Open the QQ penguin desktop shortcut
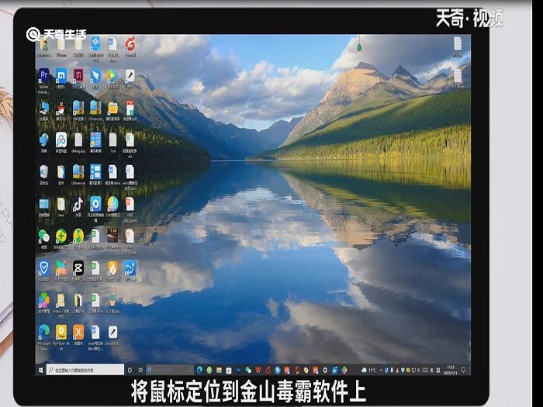Screen dimensions: 543x407 point(61,108)
